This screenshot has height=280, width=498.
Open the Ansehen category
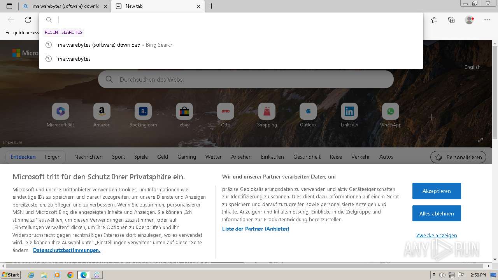[241, 157]
